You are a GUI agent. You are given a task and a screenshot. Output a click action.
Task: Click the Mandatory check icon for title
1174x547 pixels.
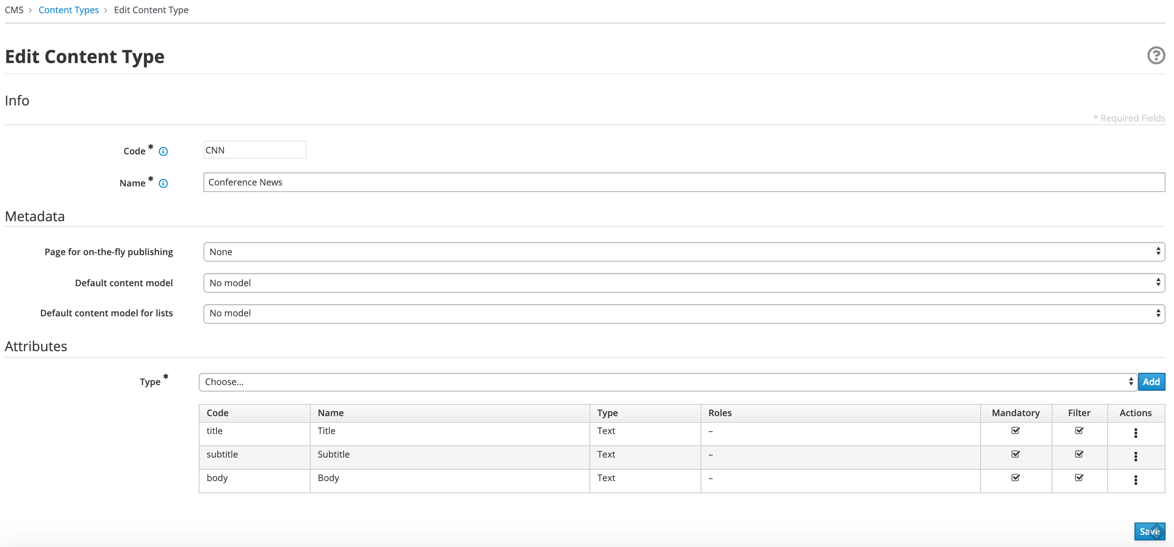[1015, 431]
